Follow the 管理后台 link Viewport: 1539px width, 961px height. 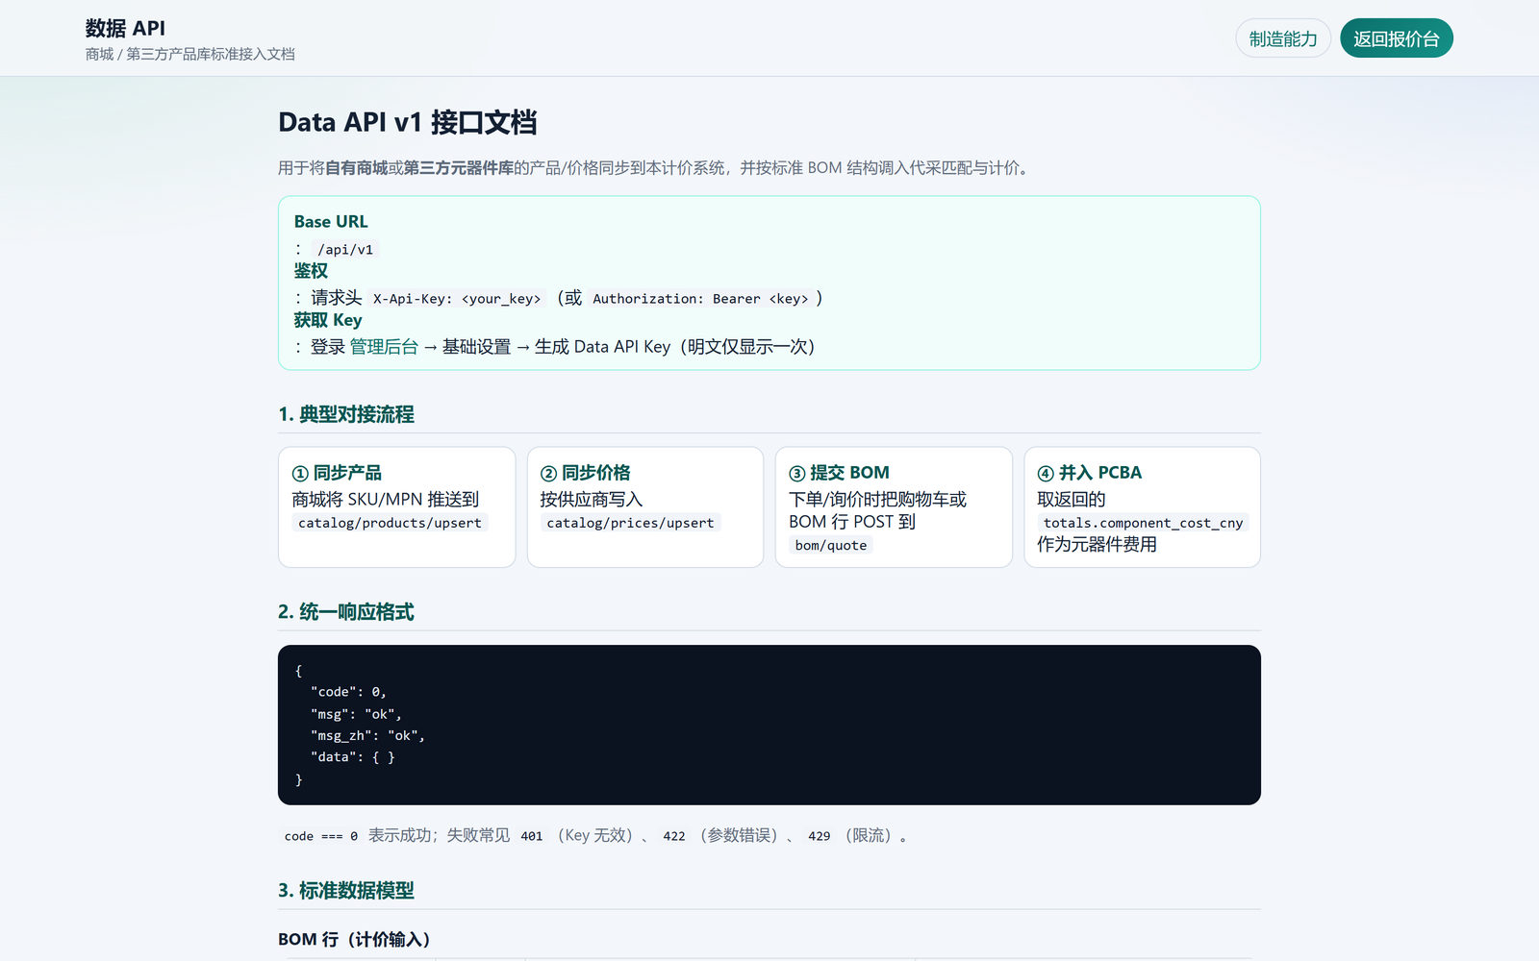pyautogui.click(x=384, y=347)
